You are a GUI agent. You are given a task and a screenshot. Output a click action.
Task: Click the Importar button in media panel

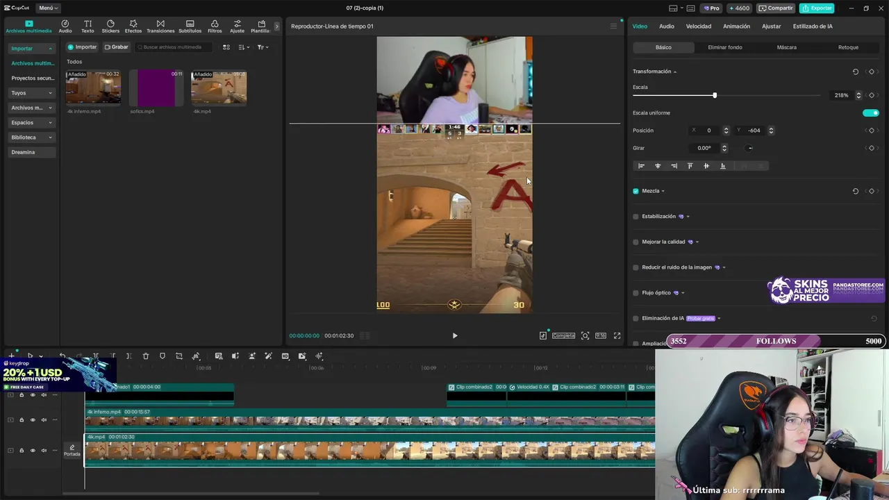pyautogui.click(x=82, y=47)
